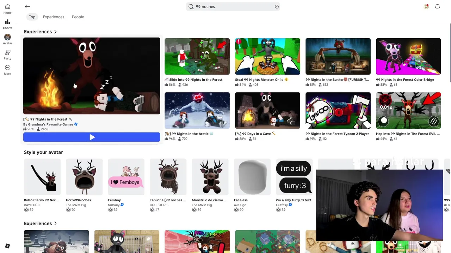The width and height of the screenshot is (451, 253).
Task: Click the verified badge beside Outfitsy
Action: pos(291,205)
